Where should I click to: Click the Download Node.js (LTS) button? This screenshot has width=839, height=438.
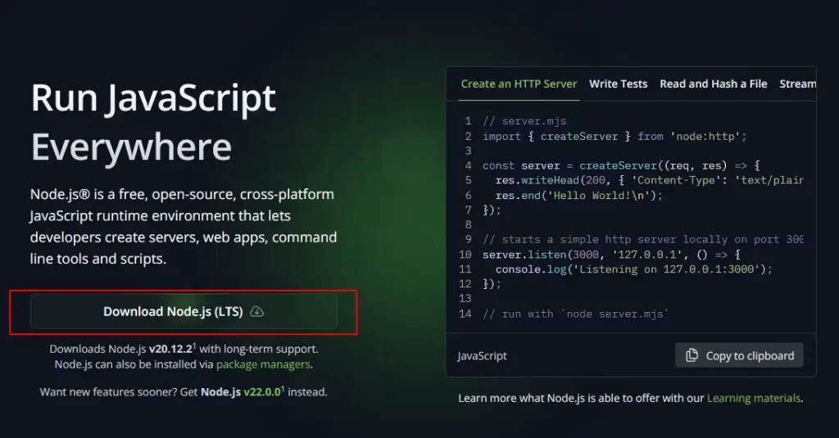coord(184,311)
